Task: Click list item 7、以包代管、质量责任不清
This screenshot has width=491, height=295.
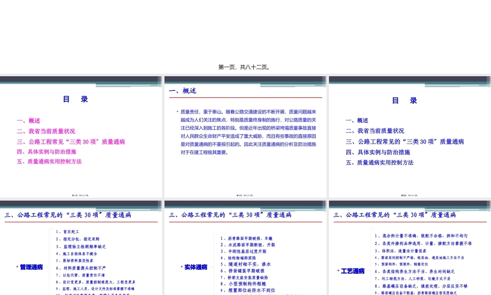Action: coord(81,275)
